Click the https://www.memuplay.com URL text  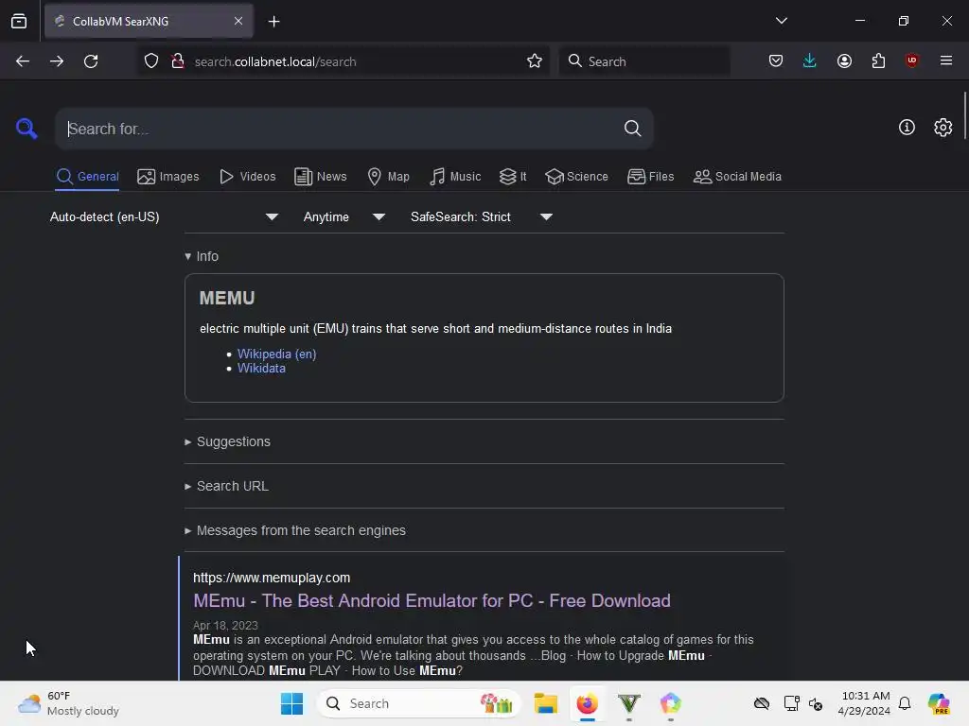(272, 578)
